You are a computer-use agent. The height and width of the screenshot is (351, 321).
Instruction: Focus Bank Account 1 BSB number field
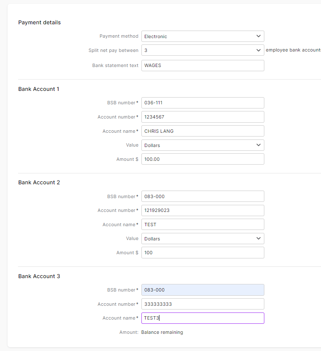(203, 103)
